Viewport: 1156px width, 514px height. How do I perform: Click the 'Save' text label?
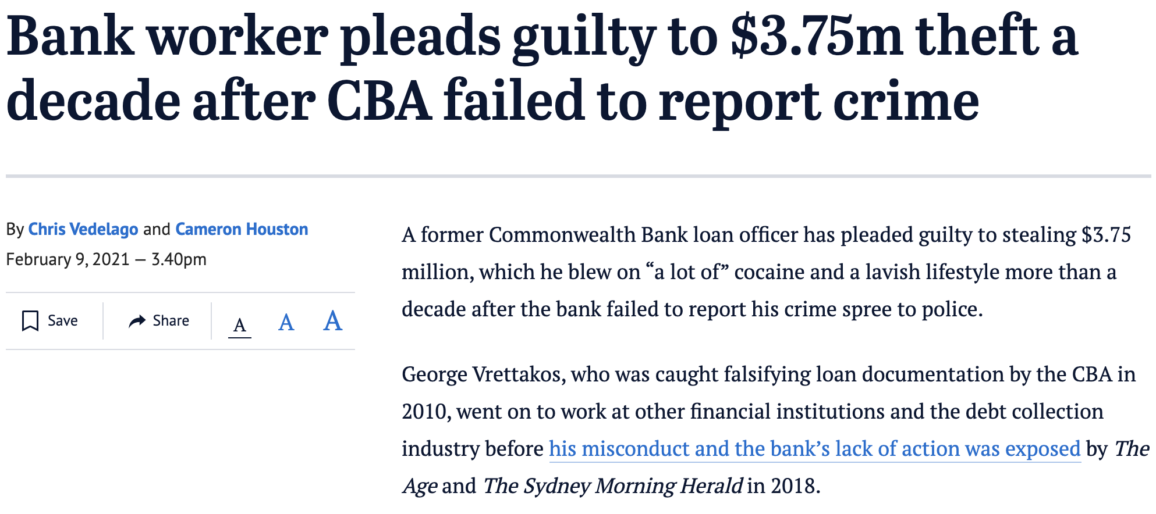tap(62, 321)
